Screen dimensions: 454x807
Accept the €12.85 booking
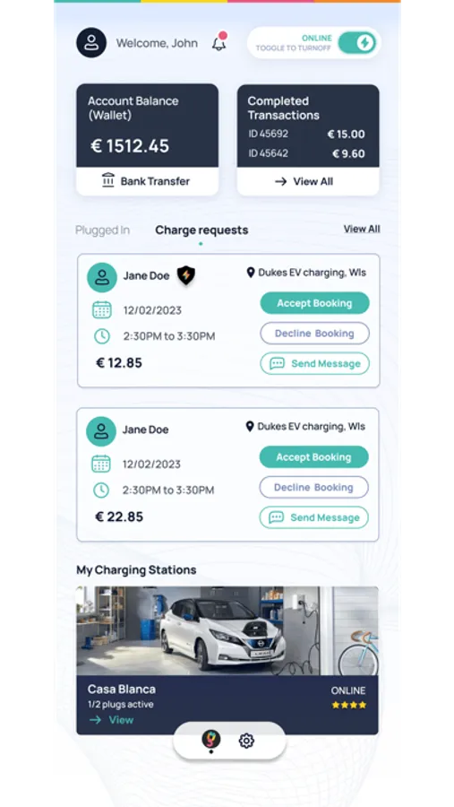[314, 303]
